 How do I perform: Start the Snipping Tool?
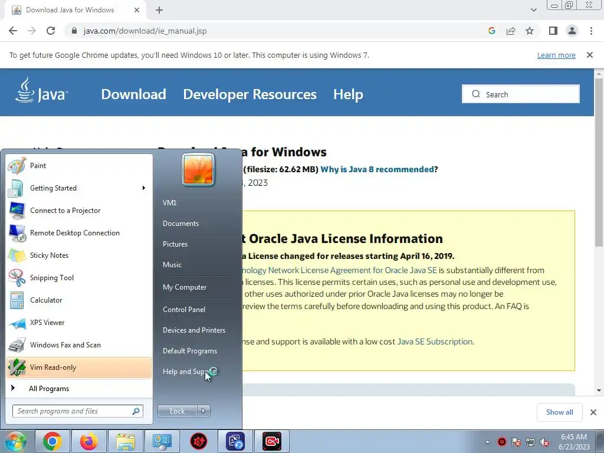click(x=79, y=278)
